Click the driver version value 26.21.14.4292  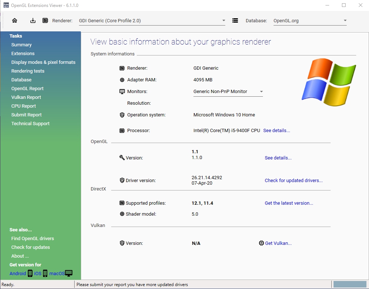(207, 177)
